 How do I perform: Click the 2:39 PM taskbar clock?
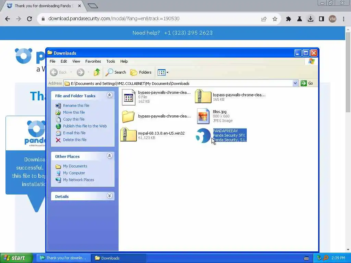338,258
